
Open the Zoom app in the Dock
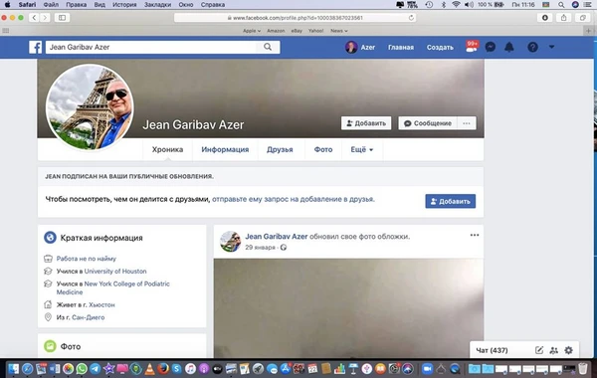[427, 368]
